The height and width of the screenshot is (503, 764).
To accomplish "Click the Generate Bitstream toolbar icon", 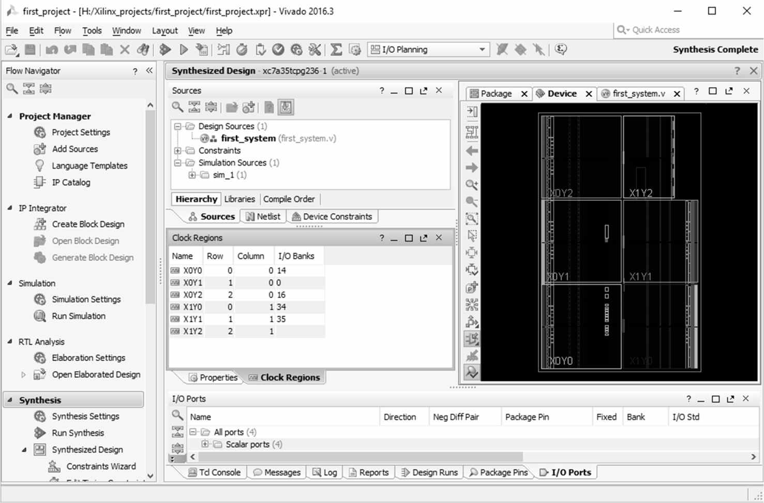I will pos(202,50).
